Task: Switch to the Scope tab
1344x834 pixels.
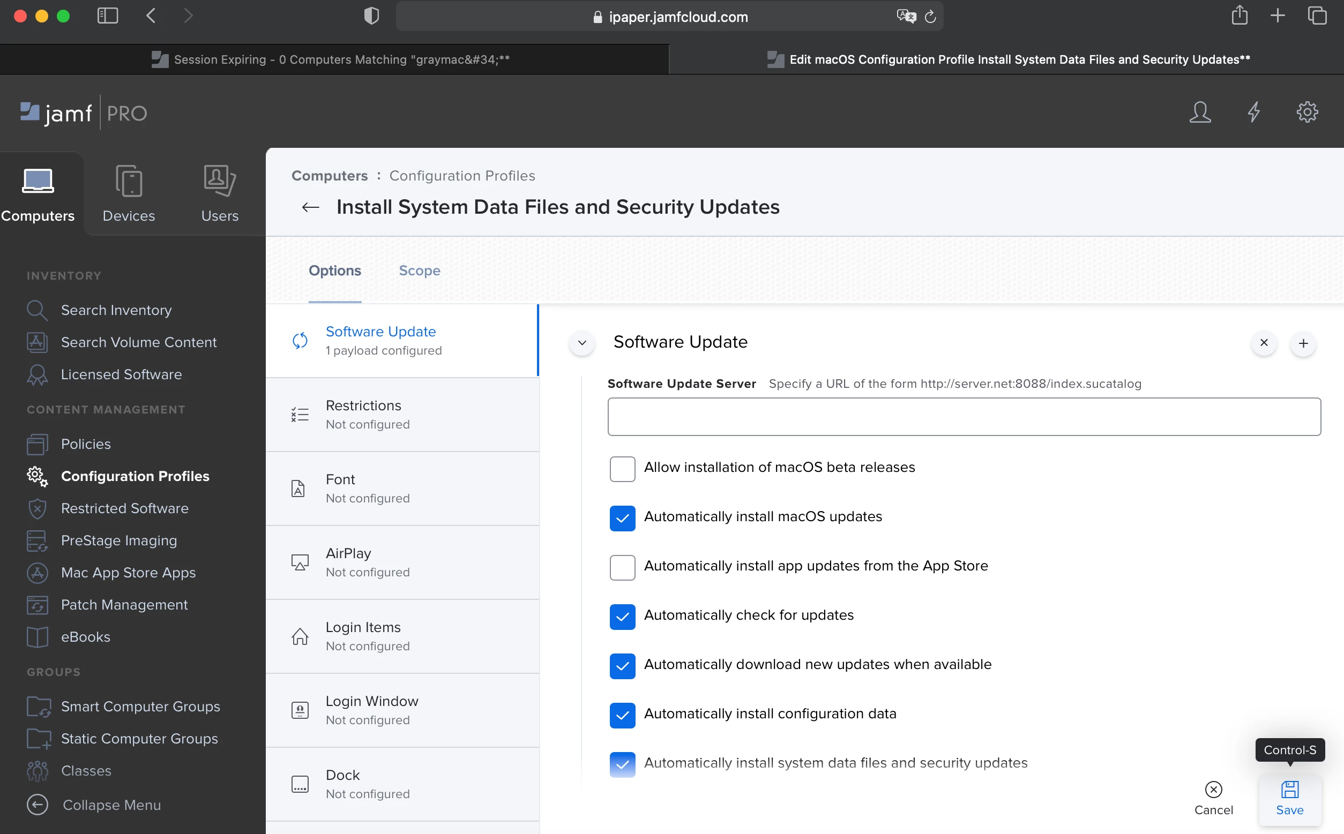Action: (419, 271)
